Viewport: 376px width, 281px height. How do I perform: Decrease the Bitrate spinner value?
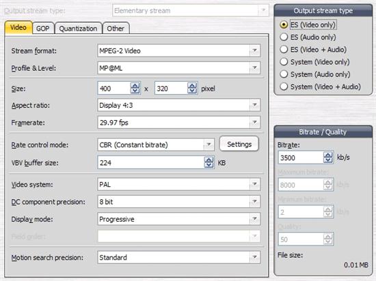(327, 160)
